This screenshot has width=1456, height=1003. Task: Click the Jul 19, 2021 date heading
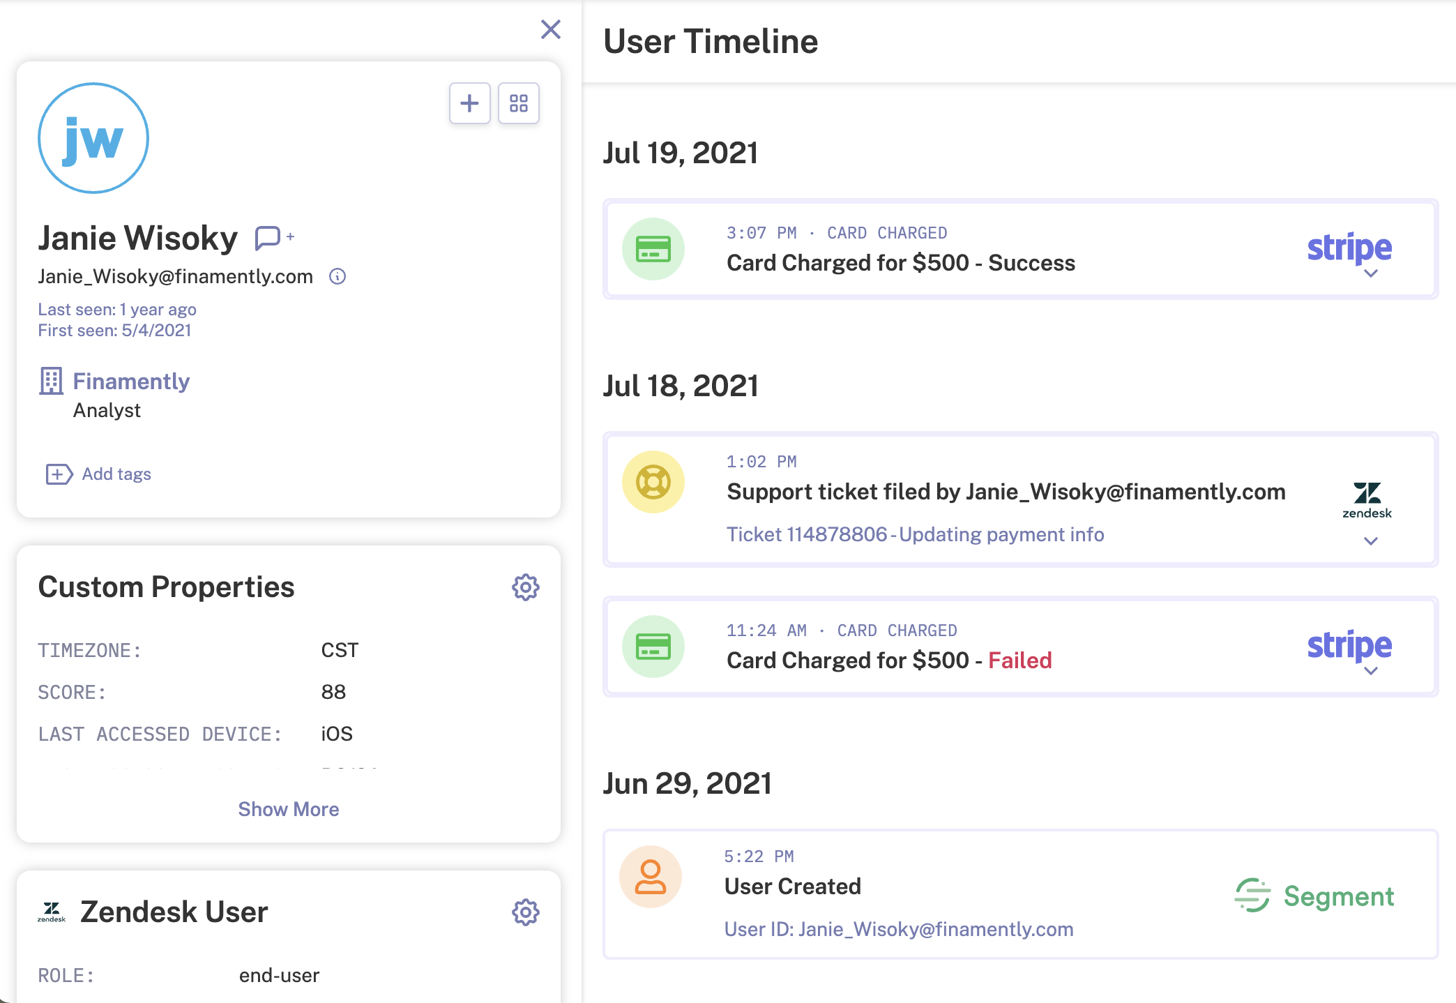tap(681, 153)
